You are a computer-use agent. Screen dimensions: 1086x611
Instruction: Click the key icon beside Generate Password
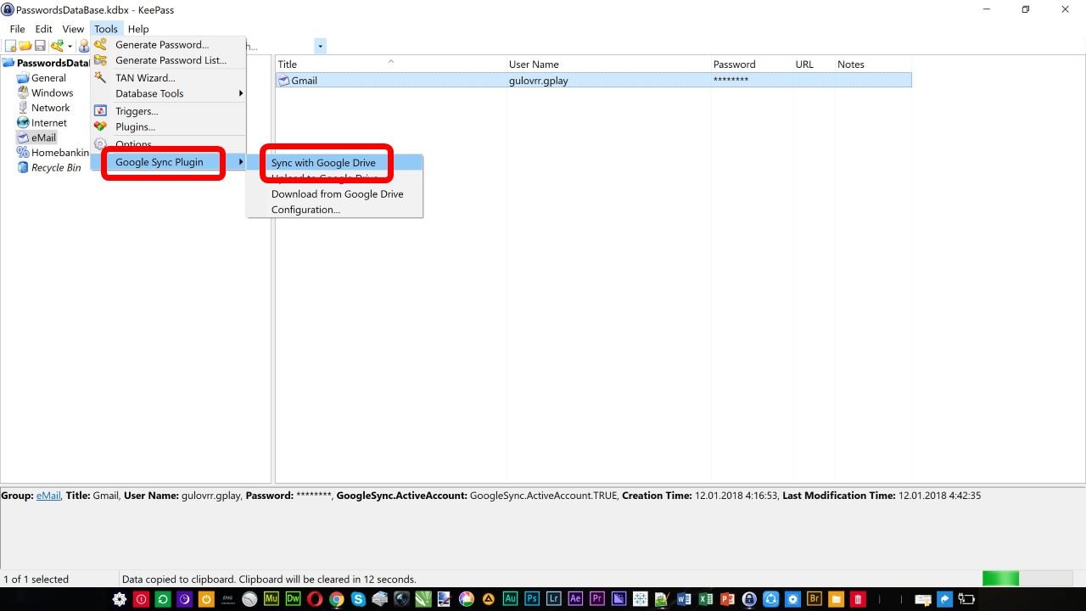pyautogui.click(x=100, y=44)
